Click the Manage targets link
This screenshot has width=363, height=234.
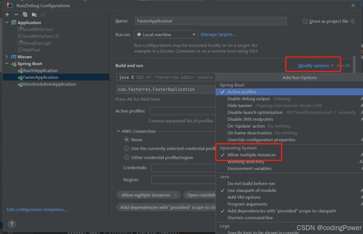pyautogui.click(x=218, y=34)
